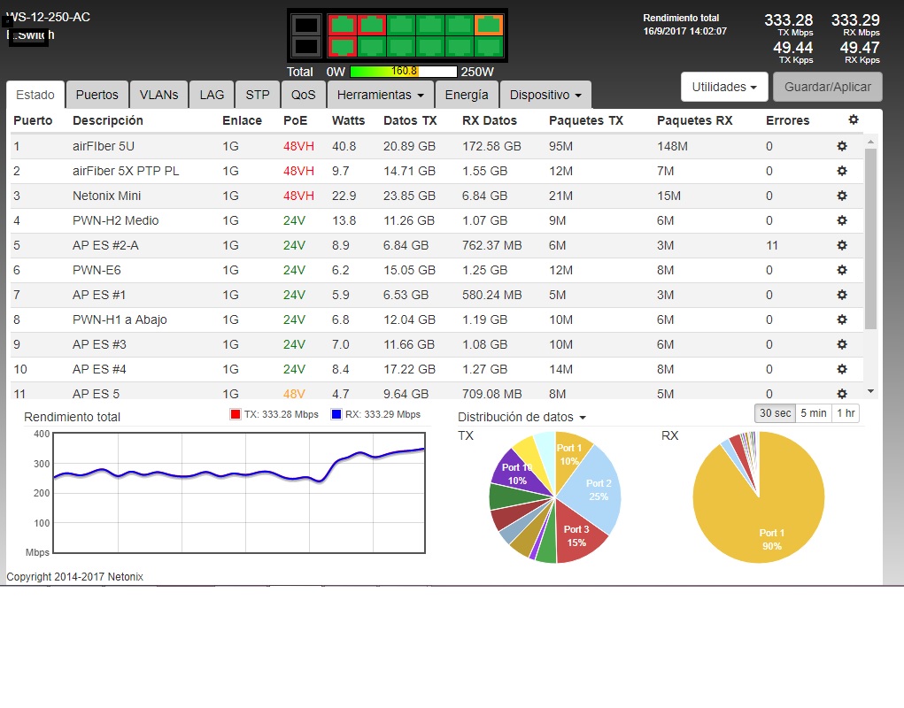The image size is (904, 708).
Task: Expand the Herramientas dropdown menu
Action: 380,95
